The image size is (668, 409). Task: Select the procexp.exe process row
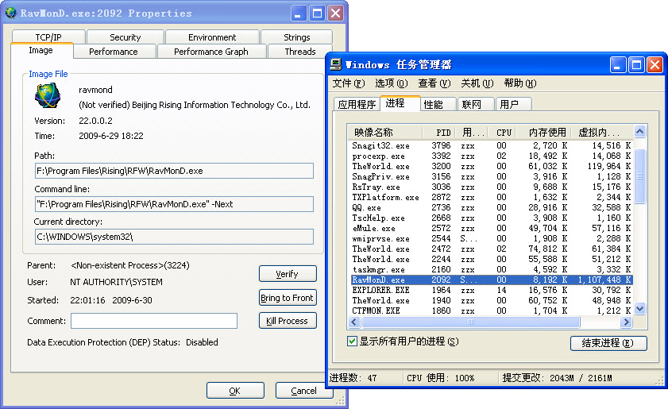491,156
